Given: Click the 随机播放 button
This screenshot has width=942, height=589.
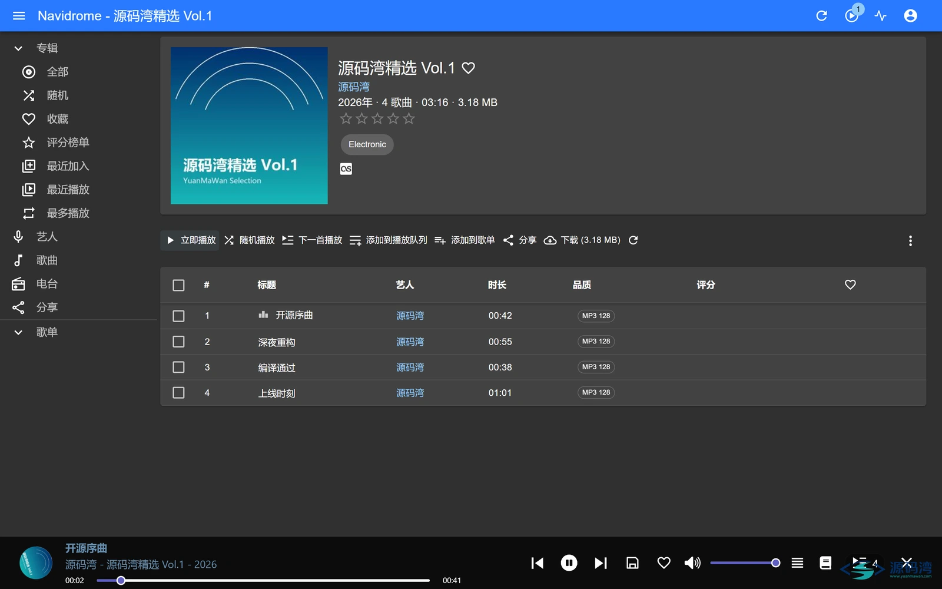Looking at the screenshot, I should 250,240.
